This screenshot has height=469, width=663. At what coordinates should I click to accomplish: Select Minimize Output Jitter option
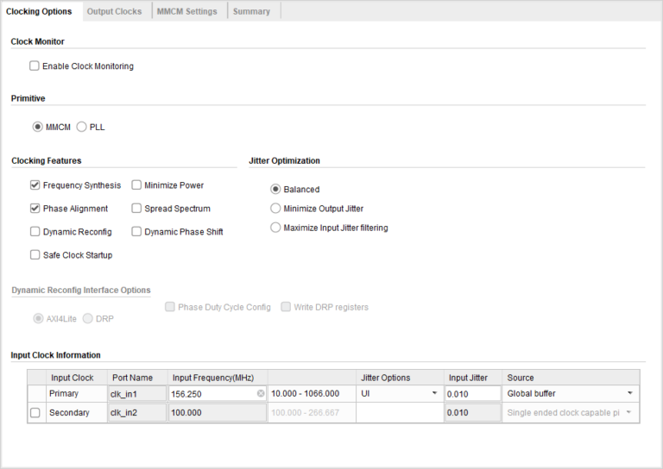pyautogui.click(x=275, y=209)
